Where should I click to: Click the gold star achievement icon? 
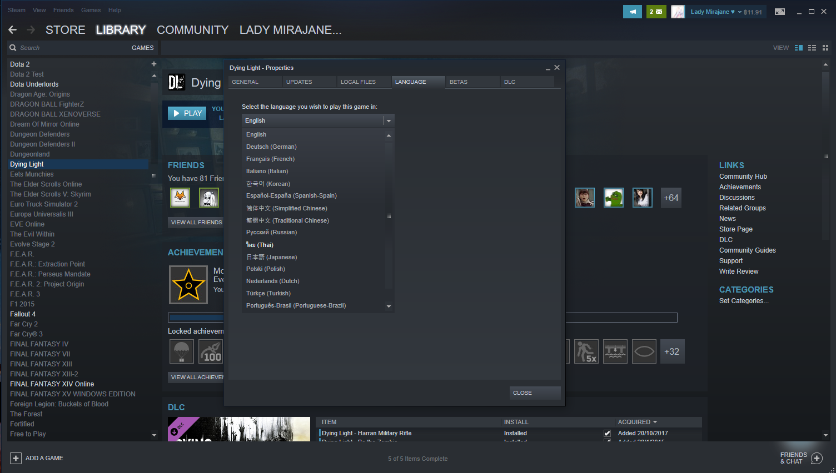[x=188, y=285]
